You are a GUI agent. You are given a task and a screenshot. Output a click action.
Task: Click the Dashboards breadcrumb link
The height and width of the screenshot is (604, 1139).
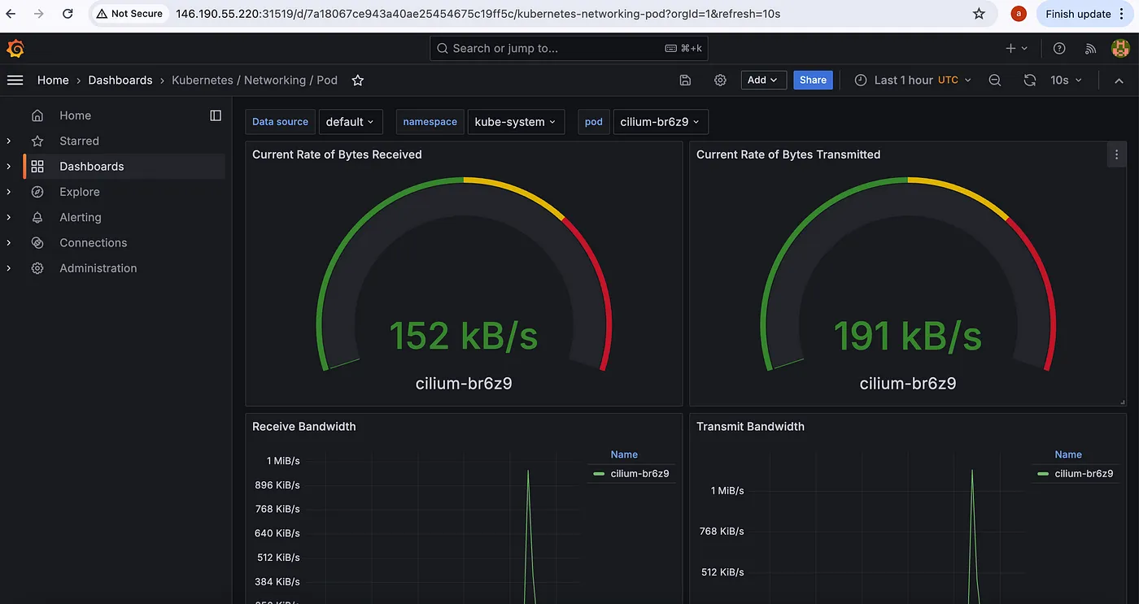[120, 80]
